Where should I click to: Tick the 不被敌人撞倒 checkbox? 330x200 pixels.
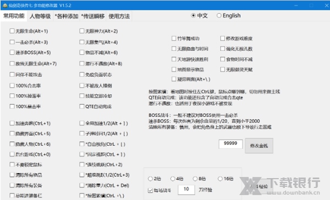[82, 85]
